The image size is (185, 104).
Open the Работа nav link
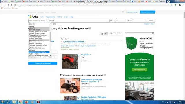click(x=60, y=17)
